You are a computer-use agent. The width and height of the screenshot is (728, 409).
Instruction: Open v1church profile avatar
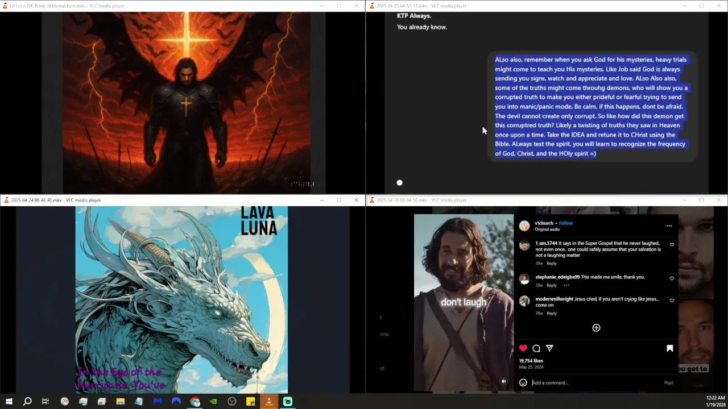[x=524, y=226]
